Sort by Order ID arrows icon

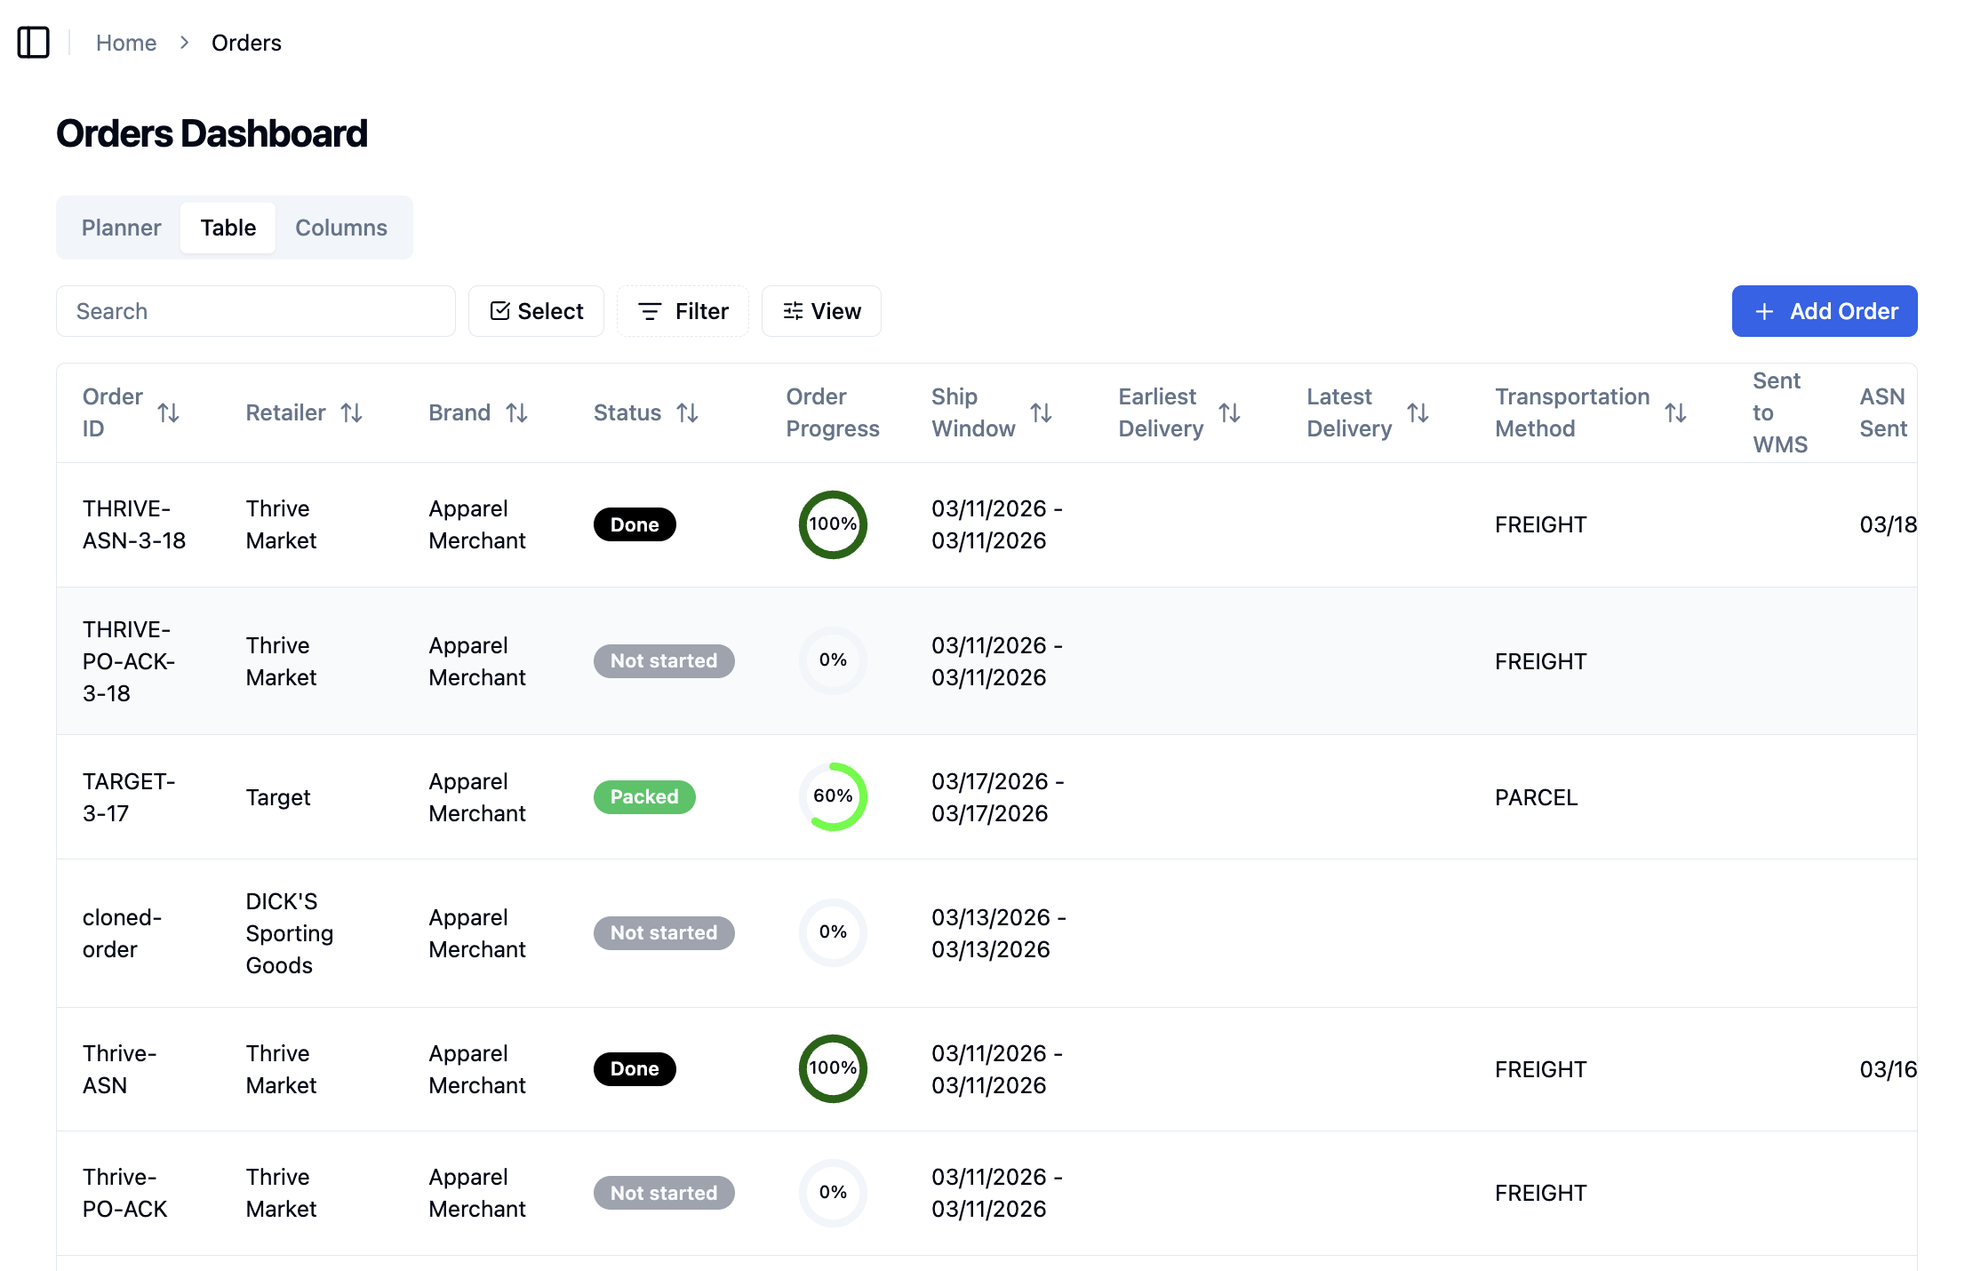point(169,413)
